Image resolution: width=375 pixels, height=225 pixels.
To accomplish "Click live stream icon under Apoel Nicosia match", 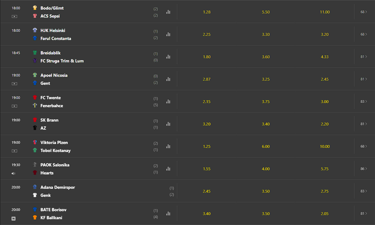I will point(14,84).
